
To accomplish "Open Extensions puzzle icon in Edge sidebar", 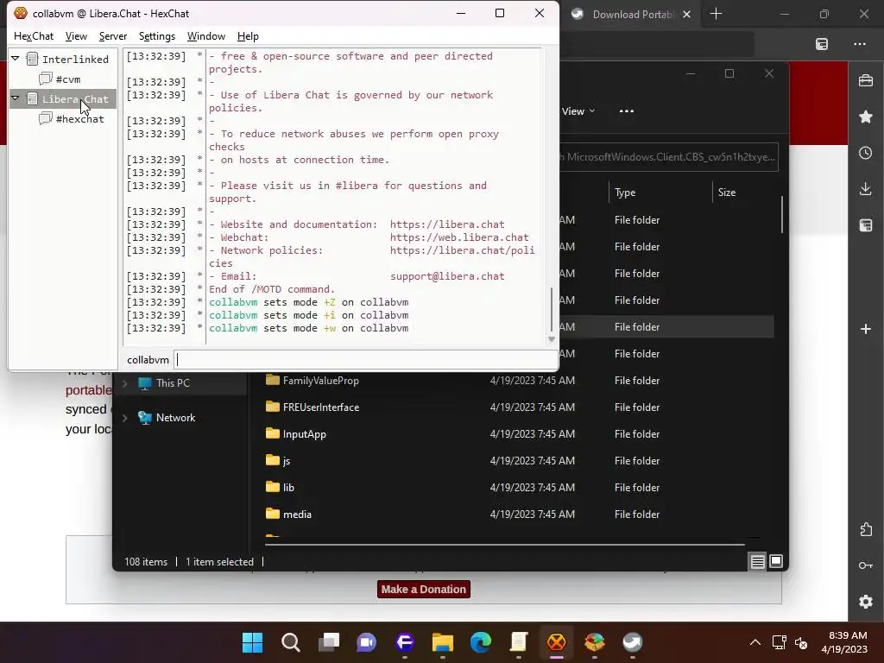I will 866,529.
